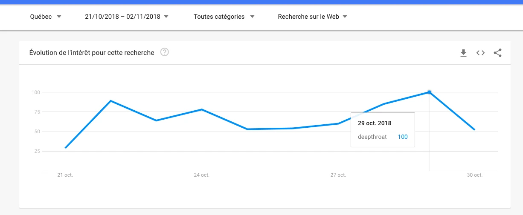This screenshot has width=523, height=215.
Task: Click the 25 y-axis label
Action: (37, 151)
